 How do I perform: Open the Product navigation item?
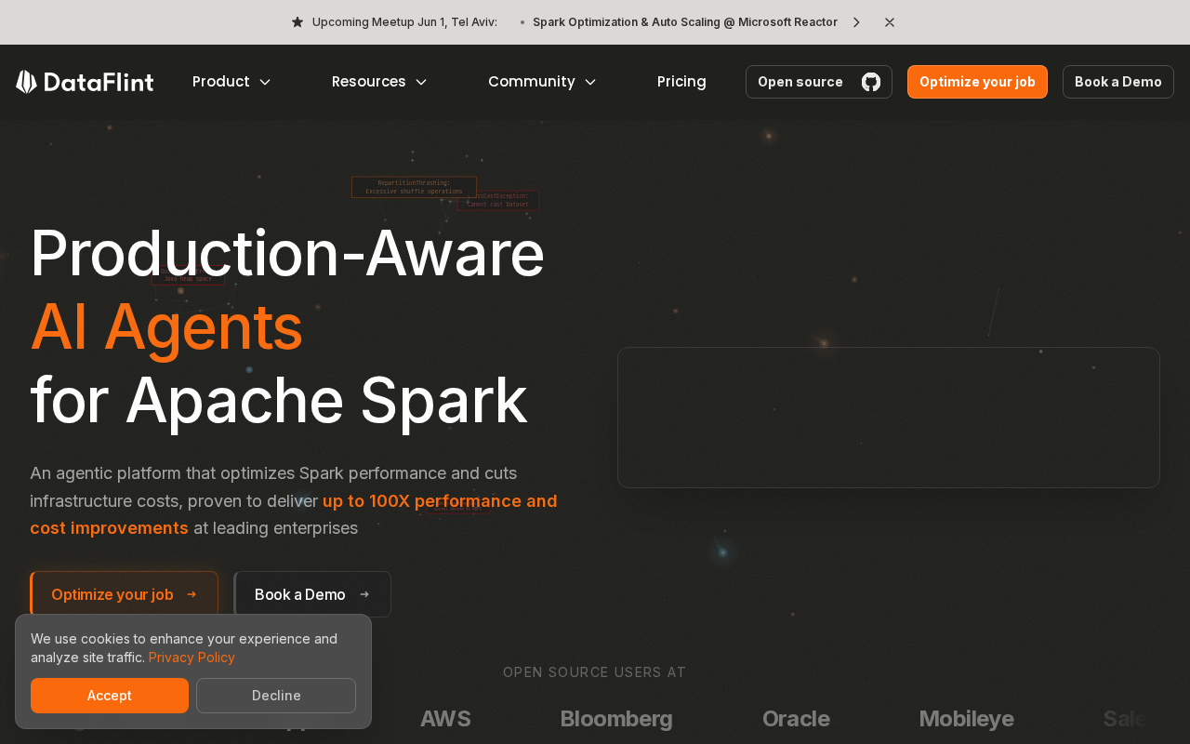[221, 82]
